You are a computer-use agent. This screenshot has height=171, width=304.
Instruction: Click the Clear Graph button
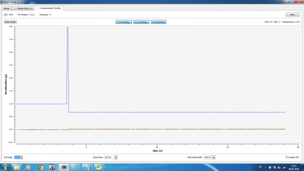click(10, 22)
